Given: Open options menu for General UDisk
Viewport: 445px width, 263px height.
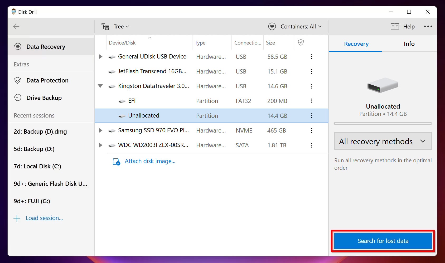Looking at the screenshot, I should click(x=312, y=57).
